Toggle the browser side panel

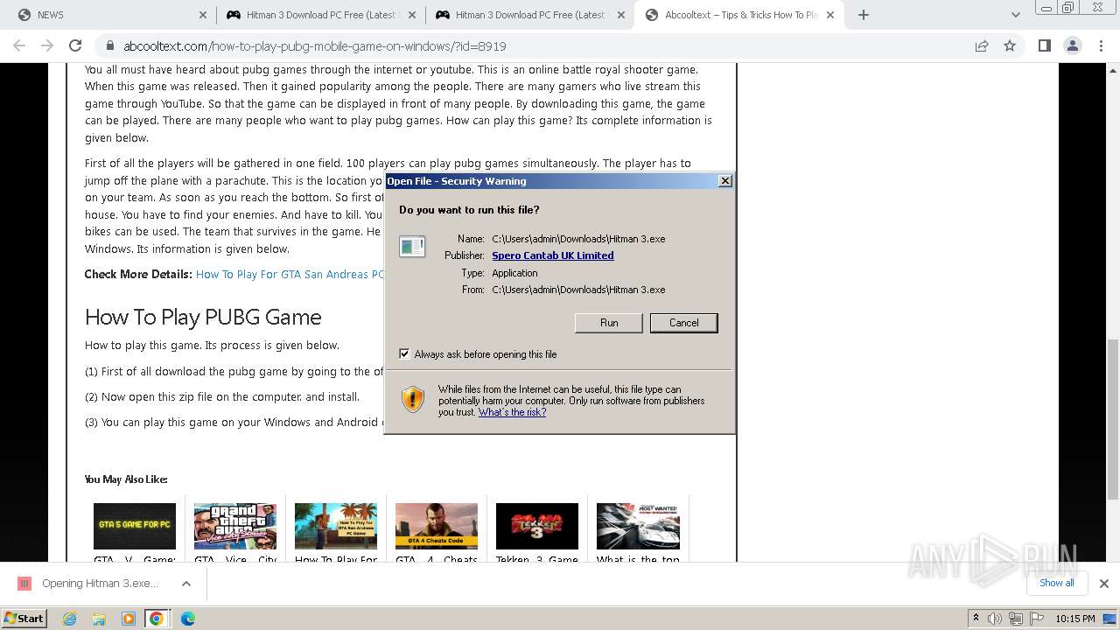(x=1044, y=45)
